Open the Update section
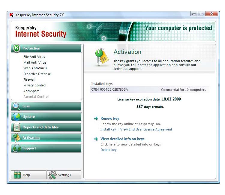The image size is (225, 195). click(x=46, y=117)
